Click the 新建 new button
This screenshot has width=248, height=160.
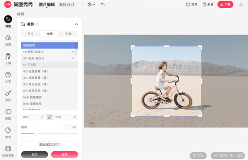pos(208,4)
